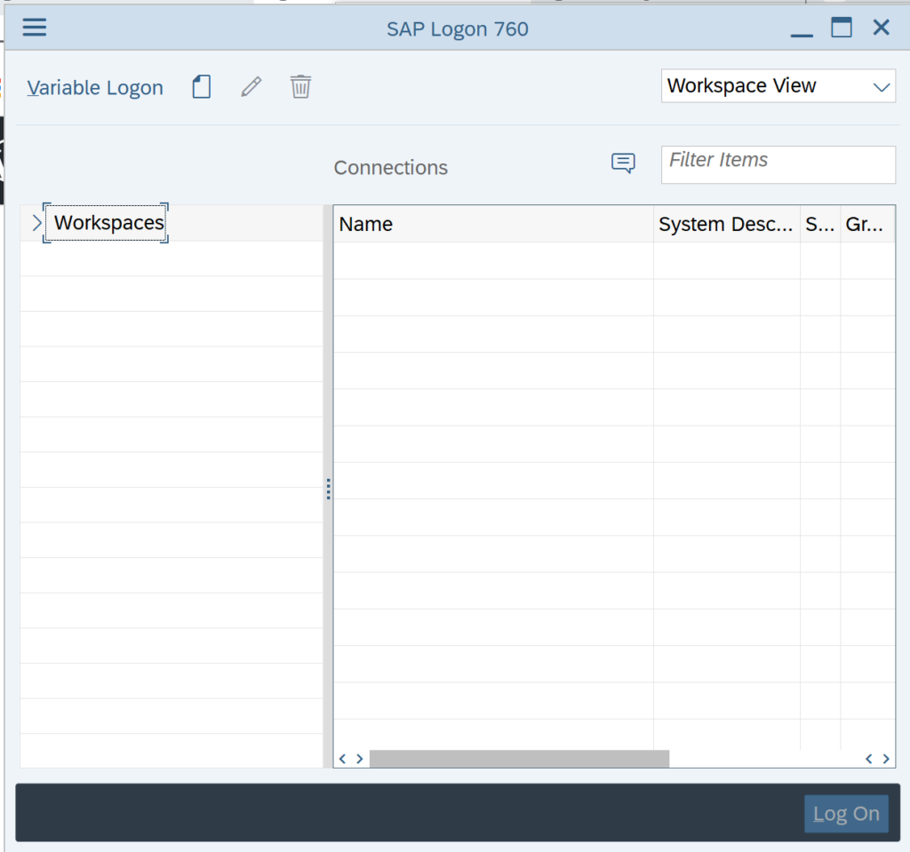
Task: Click the System Description column header
Action: coord(726,225)
